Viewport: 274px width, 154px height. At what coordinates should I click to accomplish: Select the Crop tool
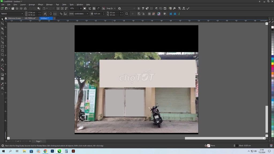pos(2,28)
